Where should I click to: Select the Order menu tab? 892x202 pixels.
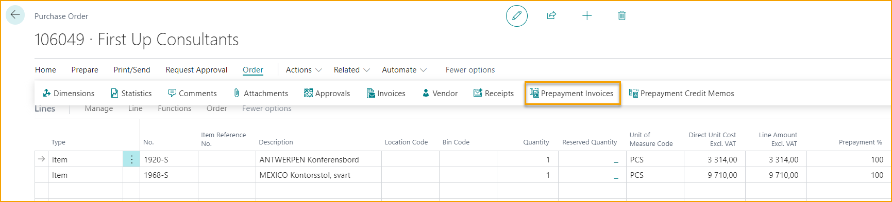click(253, 70)
